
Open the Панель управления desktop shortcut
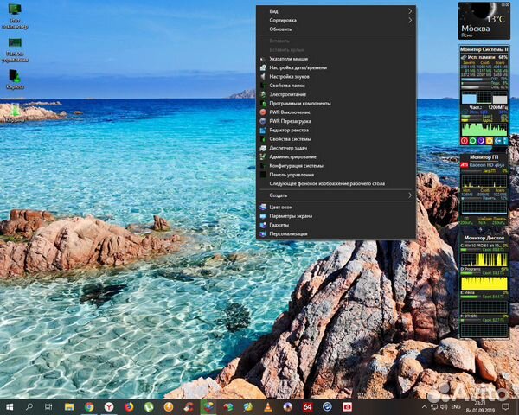coord(15,49)
